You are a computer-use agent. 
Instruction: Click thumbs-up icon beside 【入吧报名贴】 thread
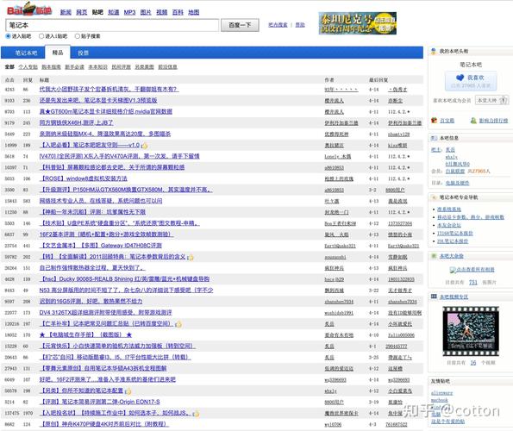click(196, 414)
